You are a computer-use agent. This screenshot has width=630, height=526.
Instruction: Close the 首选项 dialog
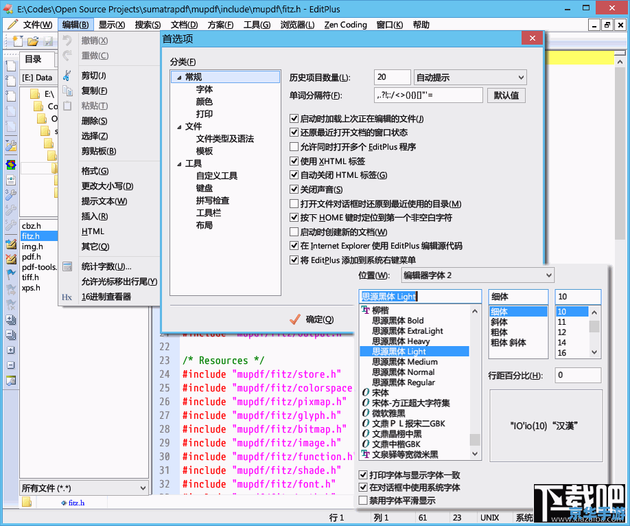533,38
